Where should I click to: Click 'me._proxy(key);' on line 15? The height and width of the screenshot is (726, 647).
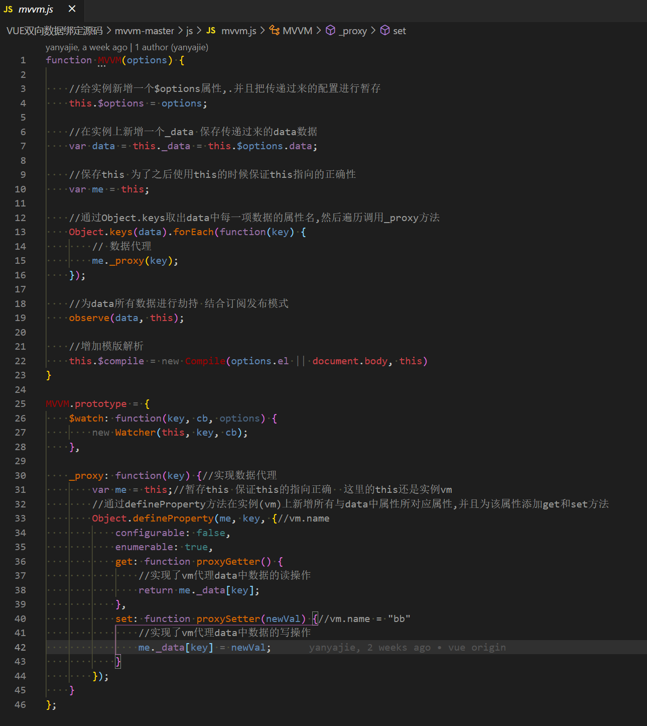135,261
